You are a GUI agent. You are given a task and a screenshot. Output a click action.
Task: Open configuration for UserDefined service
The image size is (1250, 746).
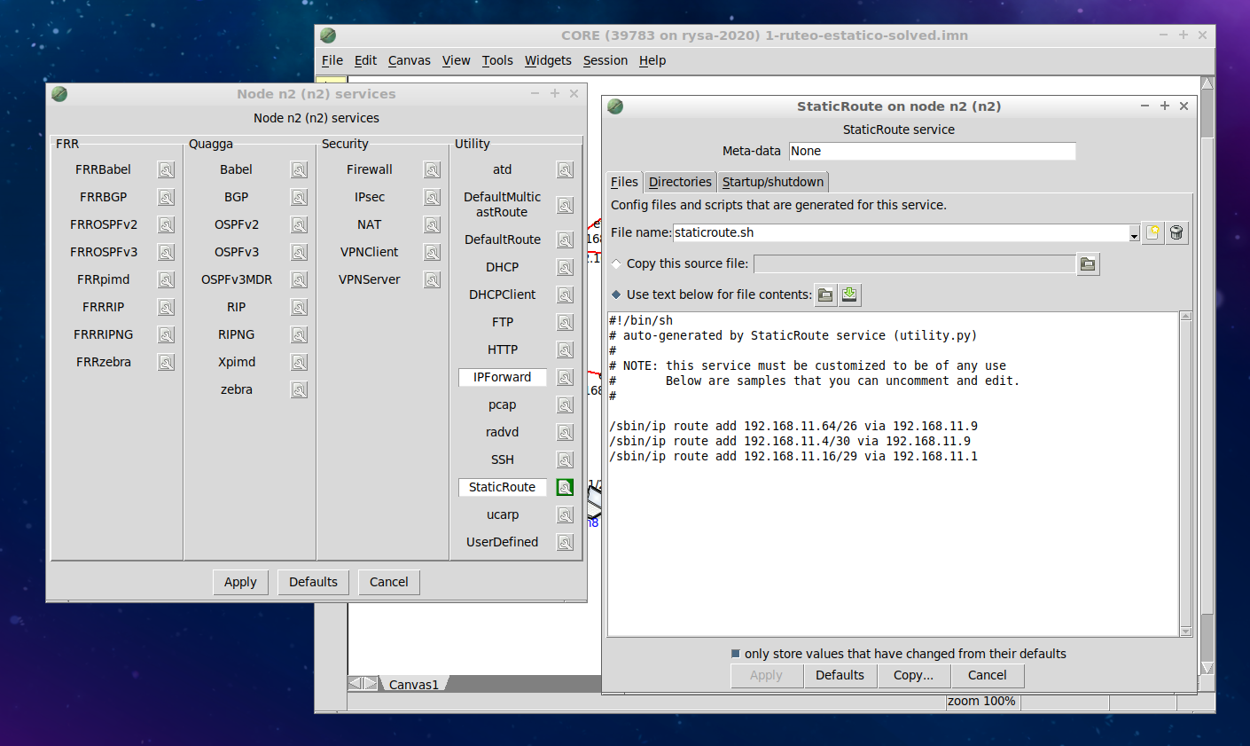[x=565, y=543]
